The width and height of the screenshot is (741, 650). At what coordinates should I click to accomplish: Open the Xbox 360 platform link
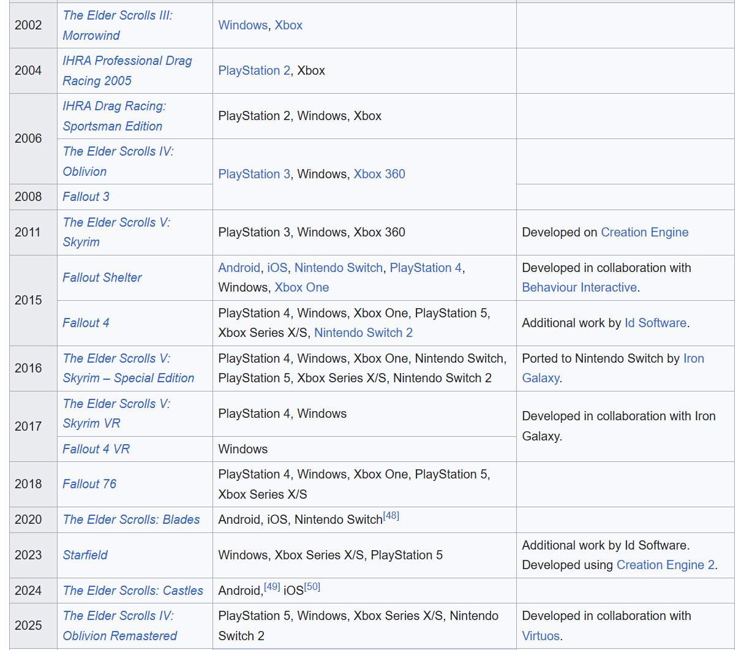[380, 174]
